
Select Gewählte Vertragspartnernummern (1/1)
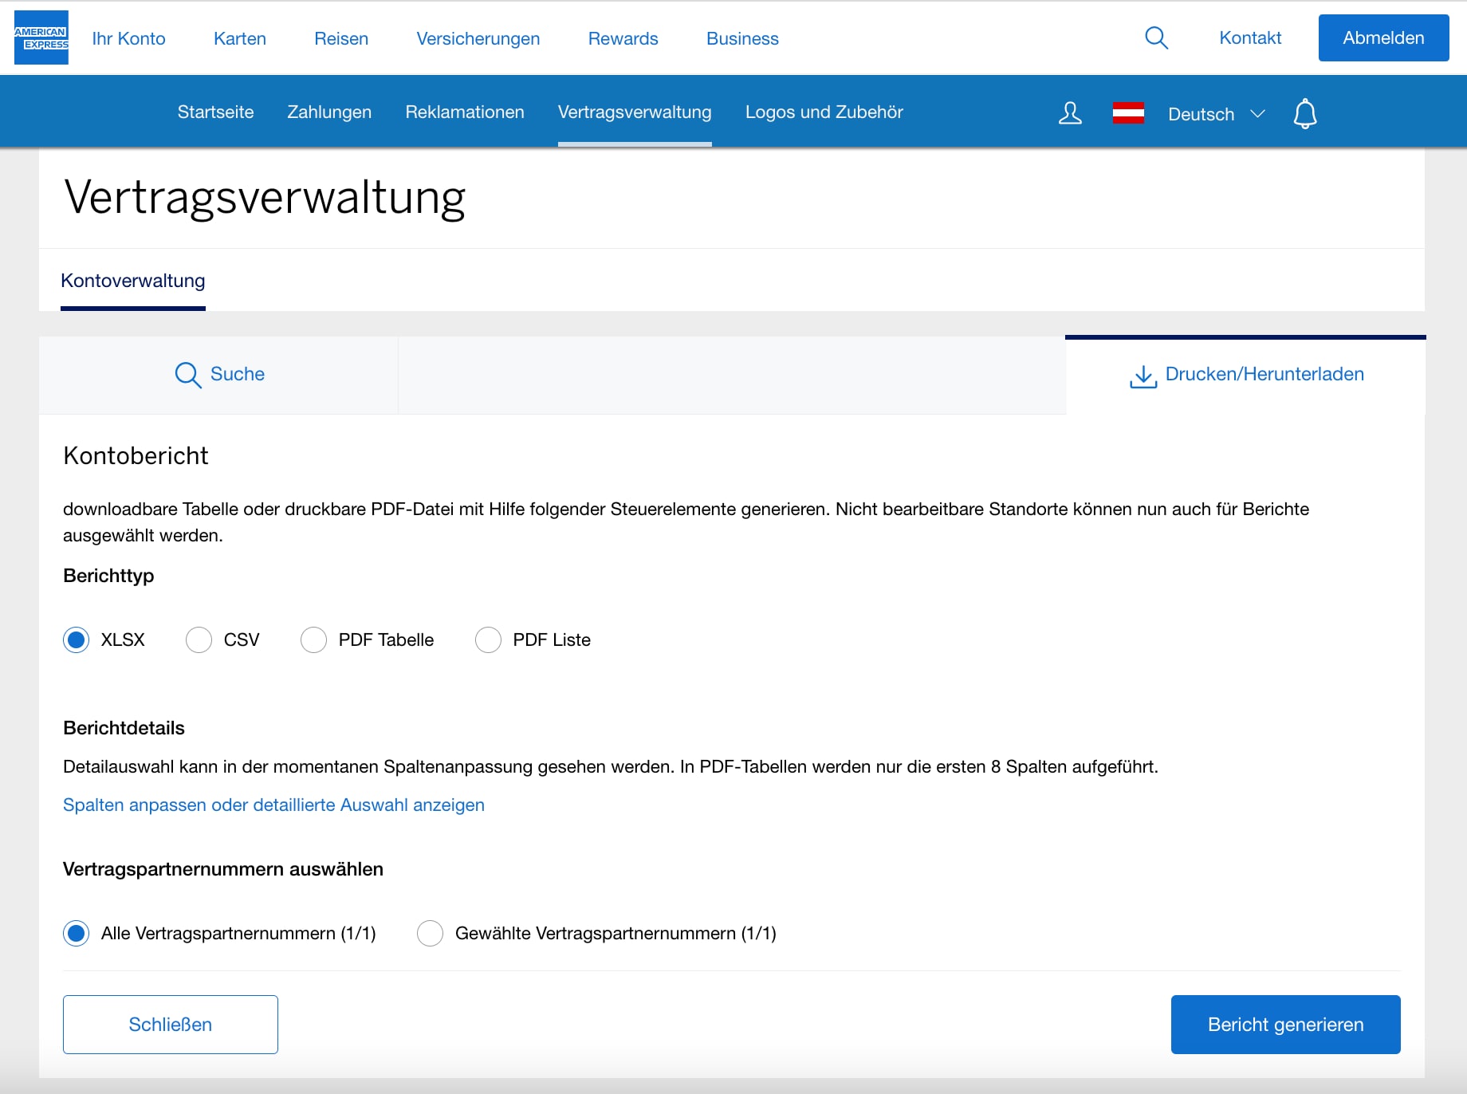[x=430, y=933]
